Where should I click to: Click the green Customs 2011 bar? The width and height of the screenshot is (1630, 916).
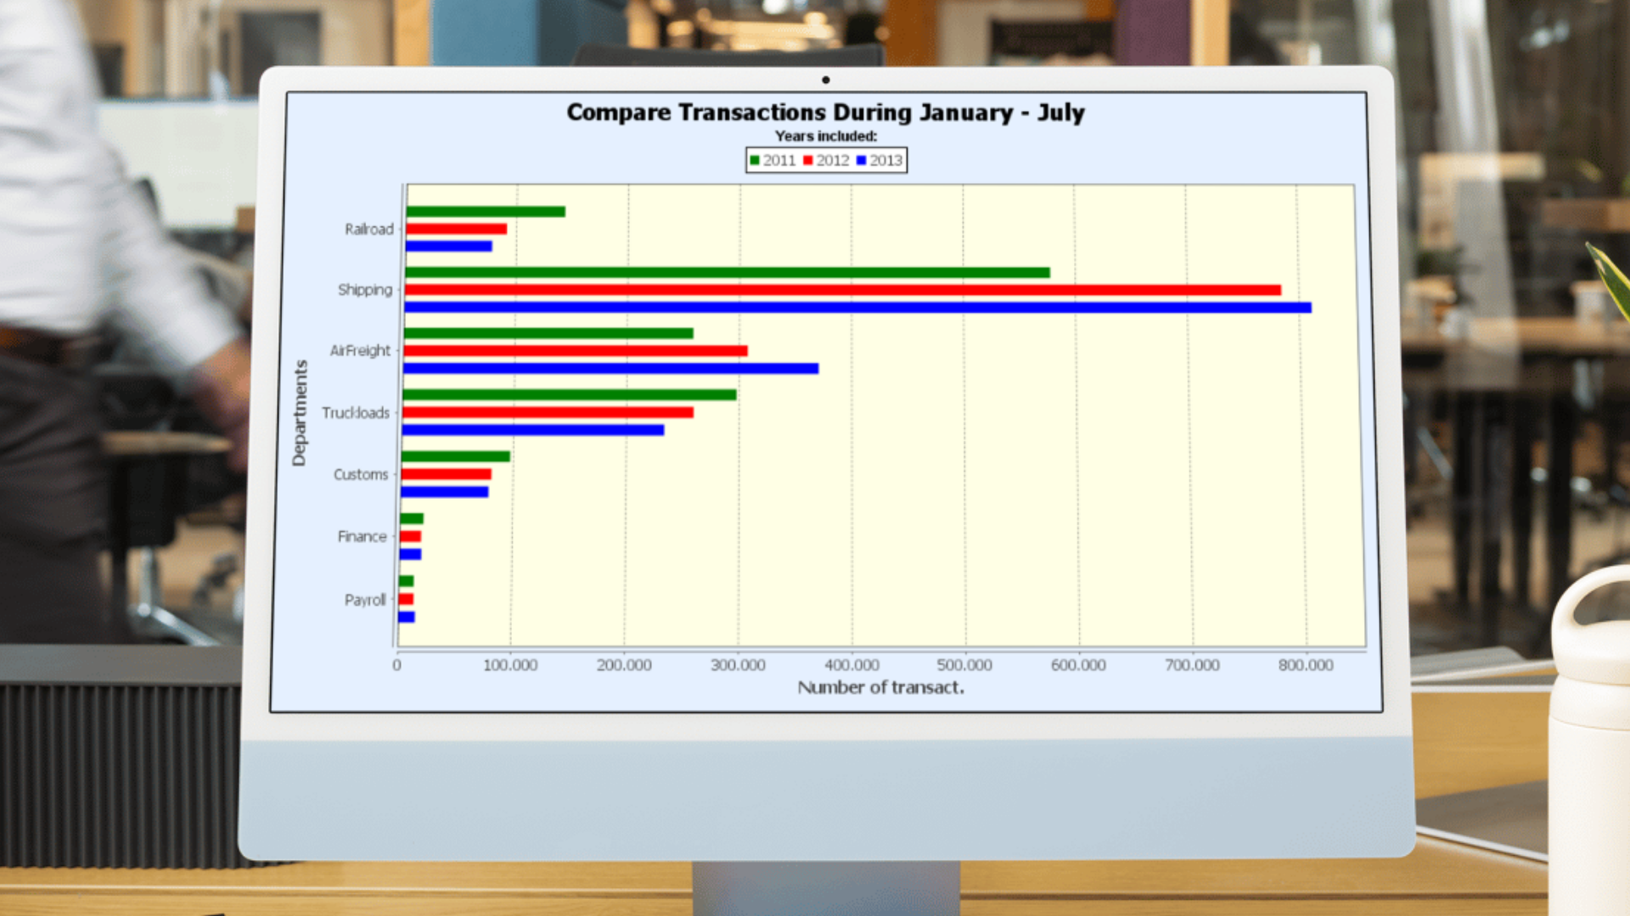[x=455, y=456]
